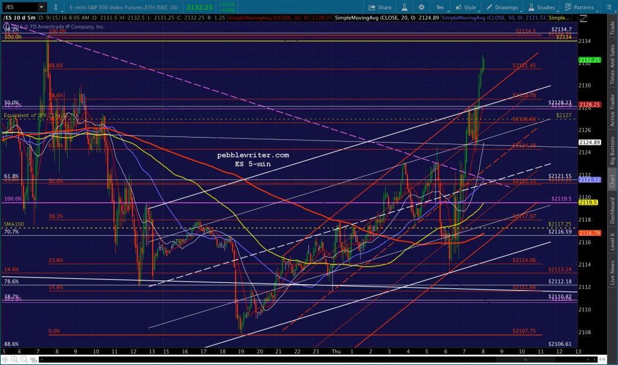Click the $2112.18 level label
This screenshot has width=618, height=365.
pos(559,281)
